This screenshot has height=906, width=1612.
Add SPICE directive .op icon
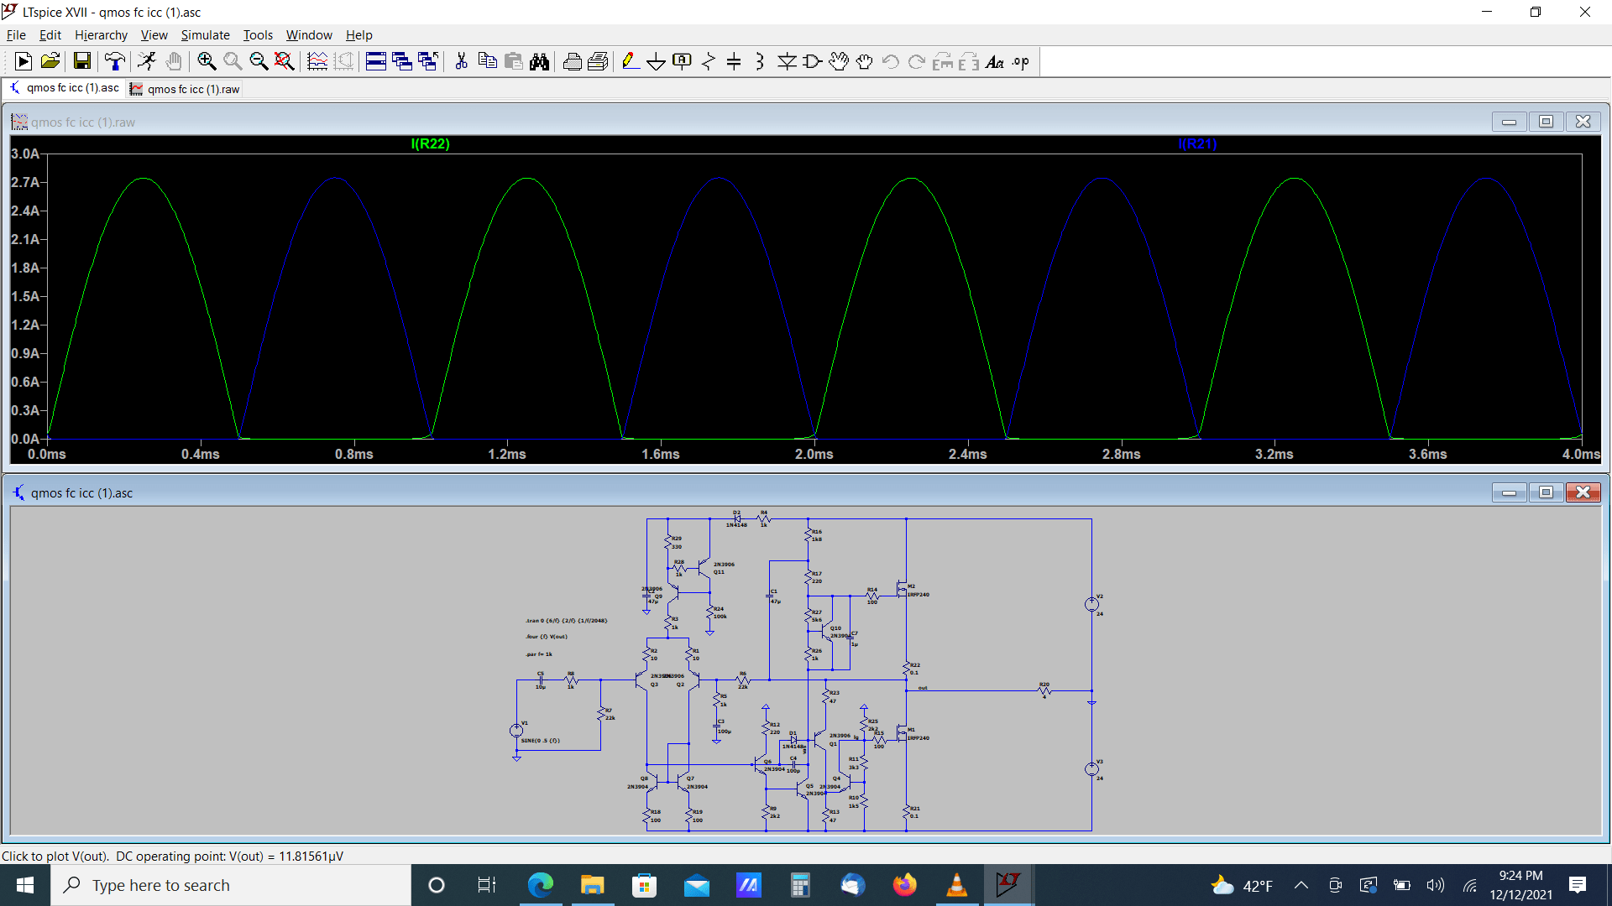pos(1021,61)
